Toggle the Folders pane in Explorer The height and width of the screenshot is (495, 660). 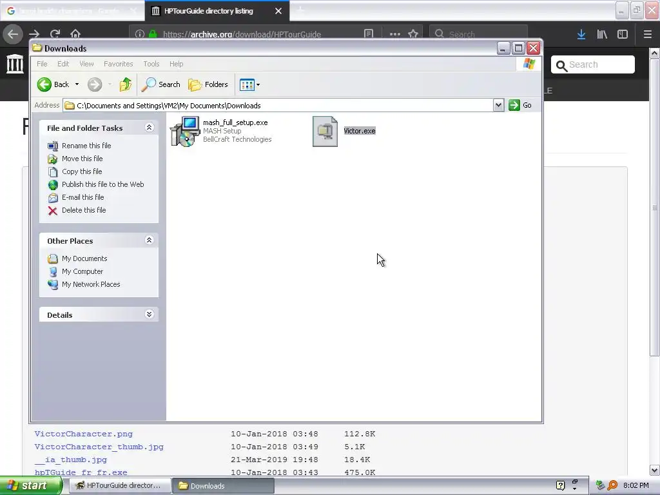pos(208,84)
